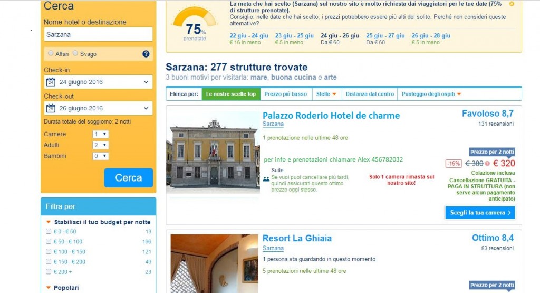Tick the € 200 + budget checkbox

(x=49, y=272)
